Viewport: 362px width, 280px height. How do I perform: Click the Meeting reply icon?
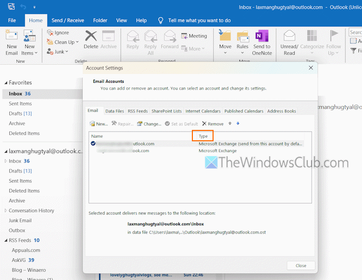coord(184,36)
